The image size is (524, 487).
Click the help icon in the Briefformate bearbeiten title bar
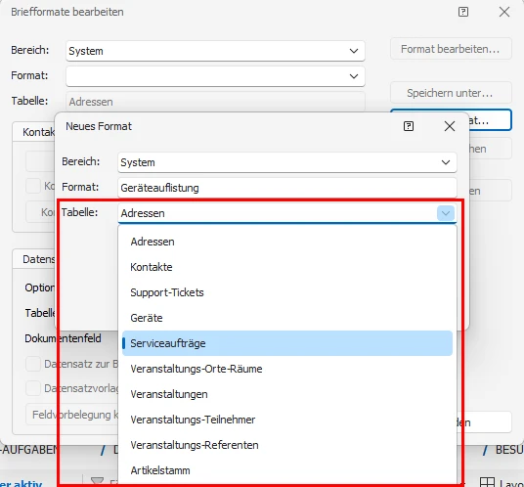pos(462,12)
